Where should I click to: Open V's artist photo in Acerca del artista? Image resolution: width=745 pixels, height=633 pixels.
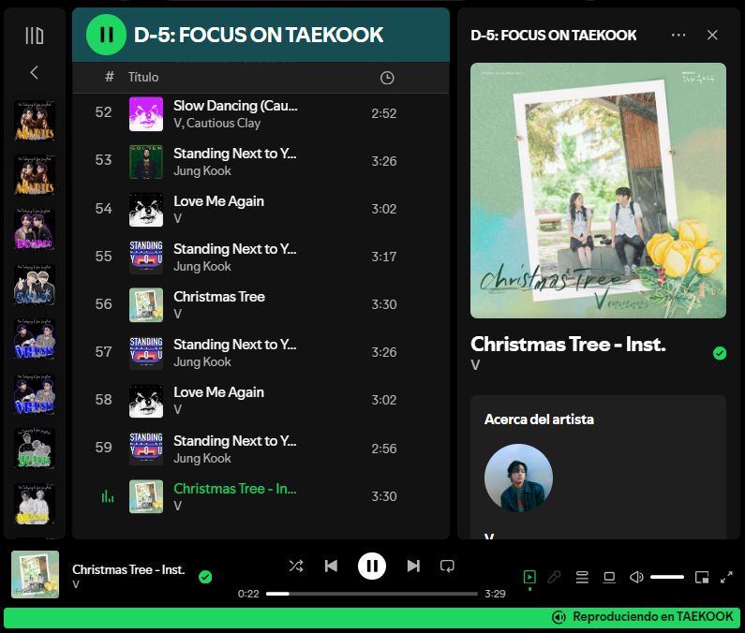click(x=518, y=478)
